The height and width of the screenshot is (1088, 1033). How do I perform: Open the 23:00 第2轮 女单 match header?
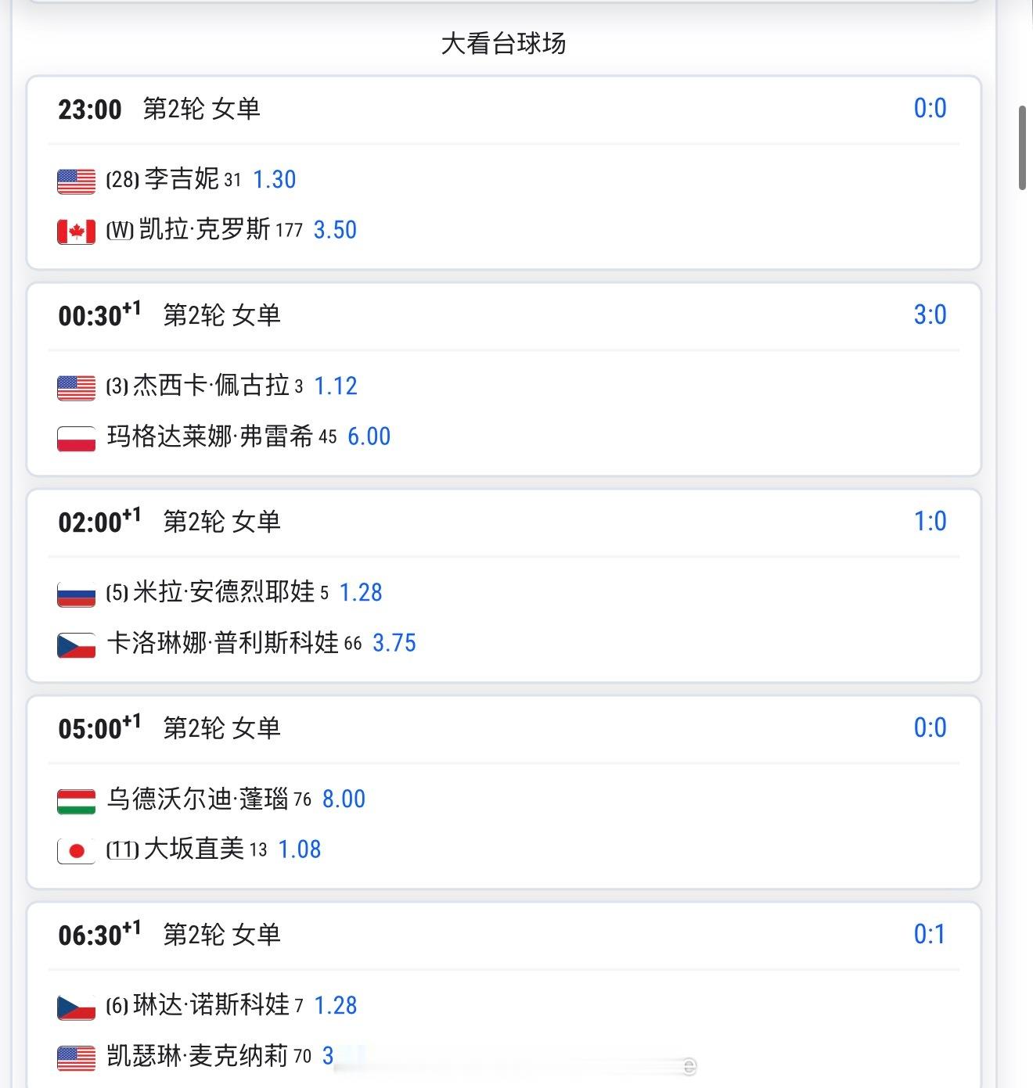(504, 110)
